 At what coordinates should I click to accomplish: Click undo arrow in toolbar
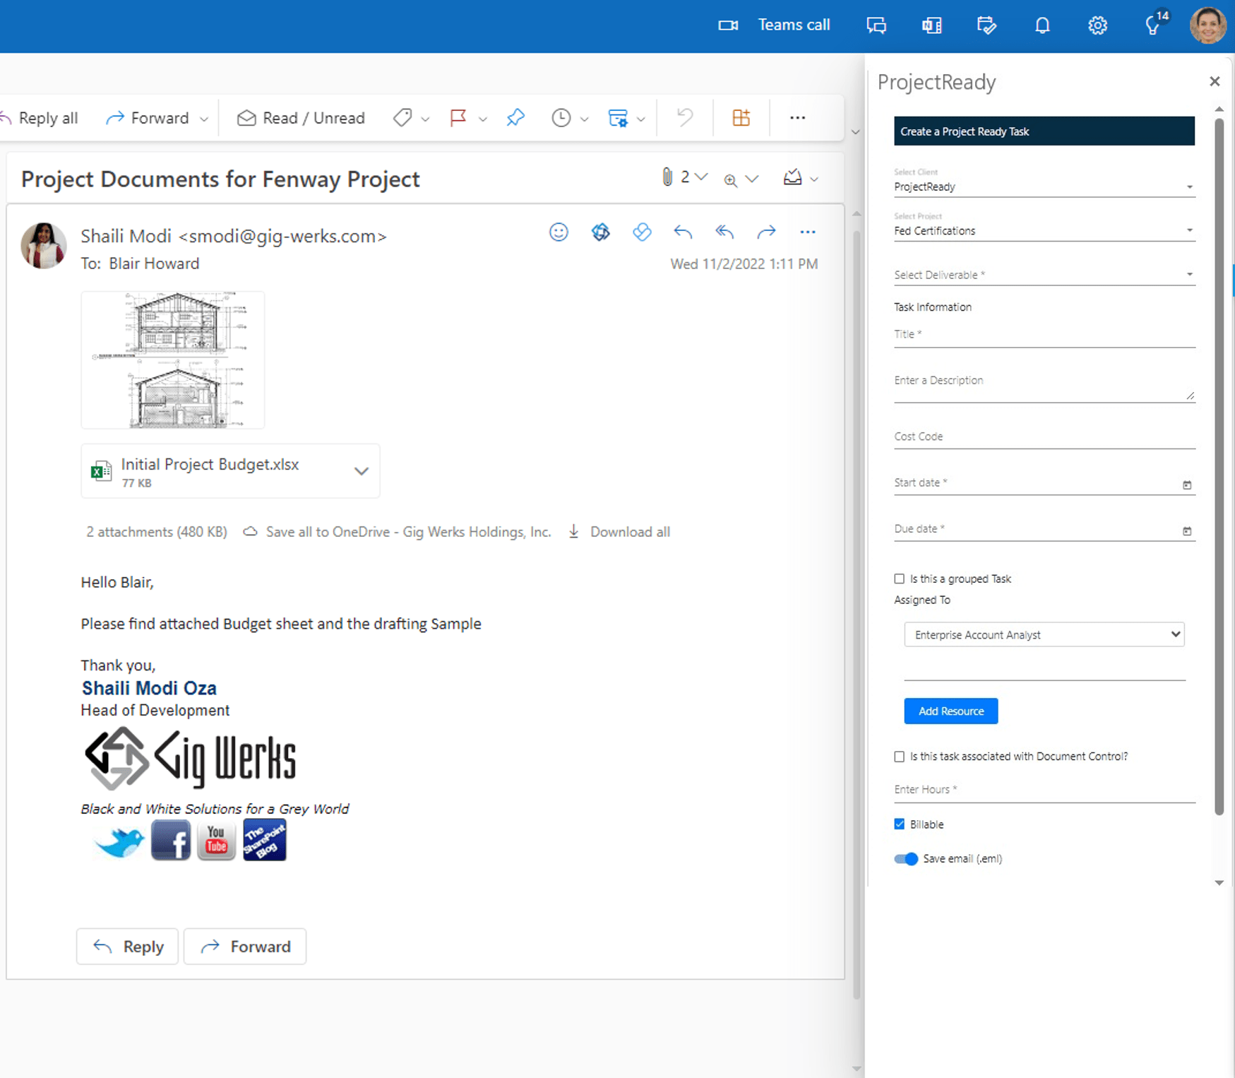(x=684, y=117)
